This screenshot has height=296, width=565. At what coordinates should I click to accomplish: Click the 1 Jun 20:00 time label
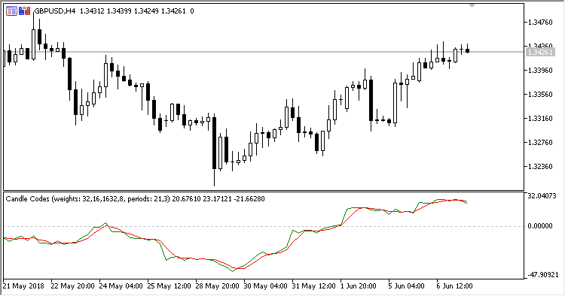pos(358,286)
